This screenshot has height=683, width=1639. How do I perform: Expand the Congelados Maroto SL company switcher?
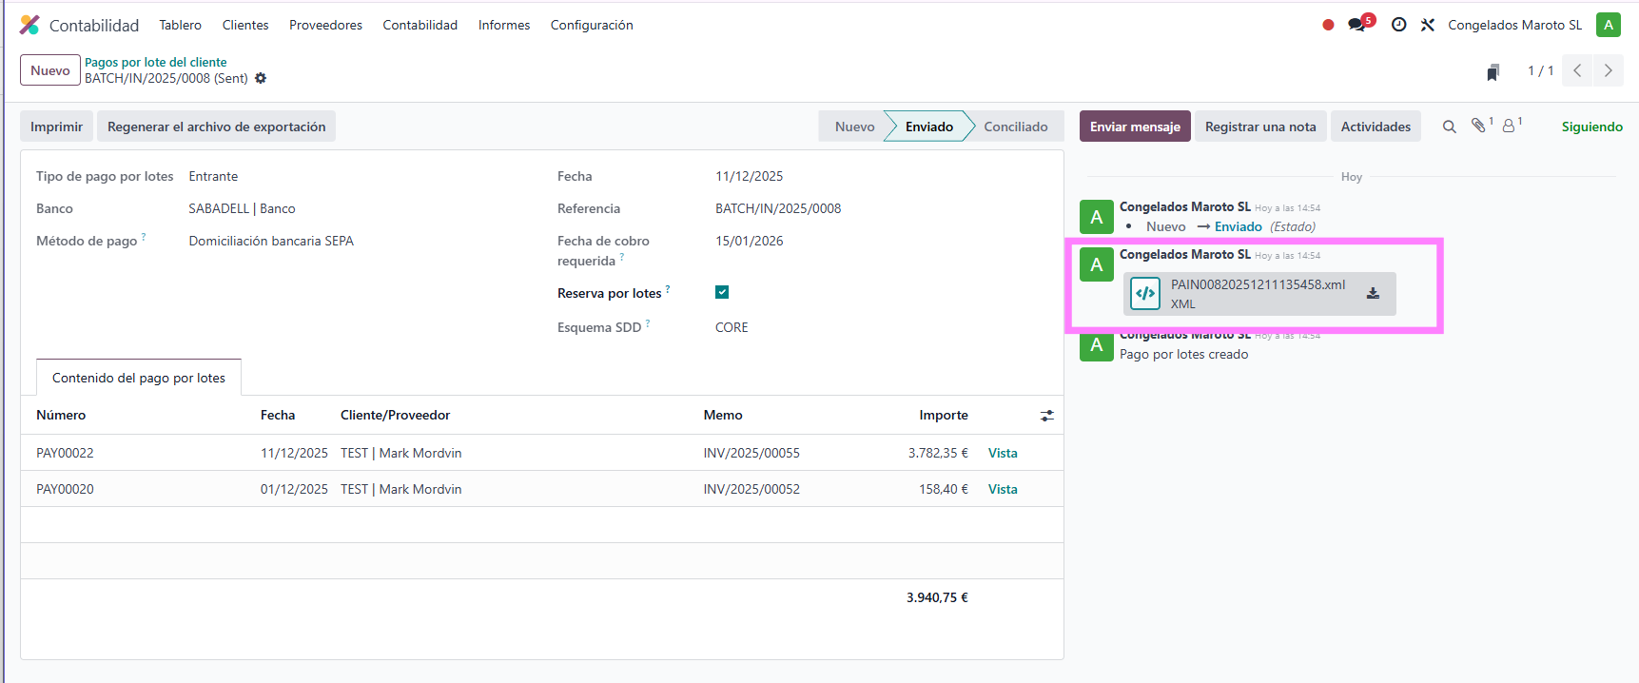click(1514, 25)
